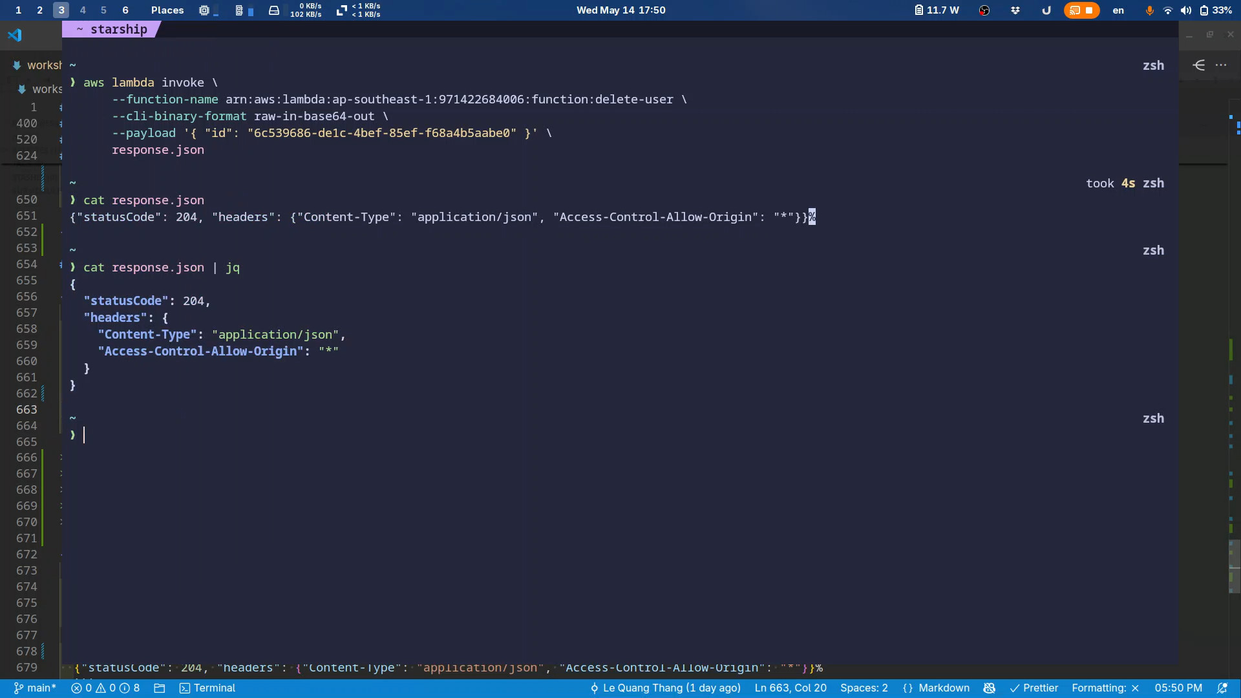This screenshot has width=1241, height=698.
Task: Select the starship terminal tab
Action: pyautogui.click(x=111, y=29)
